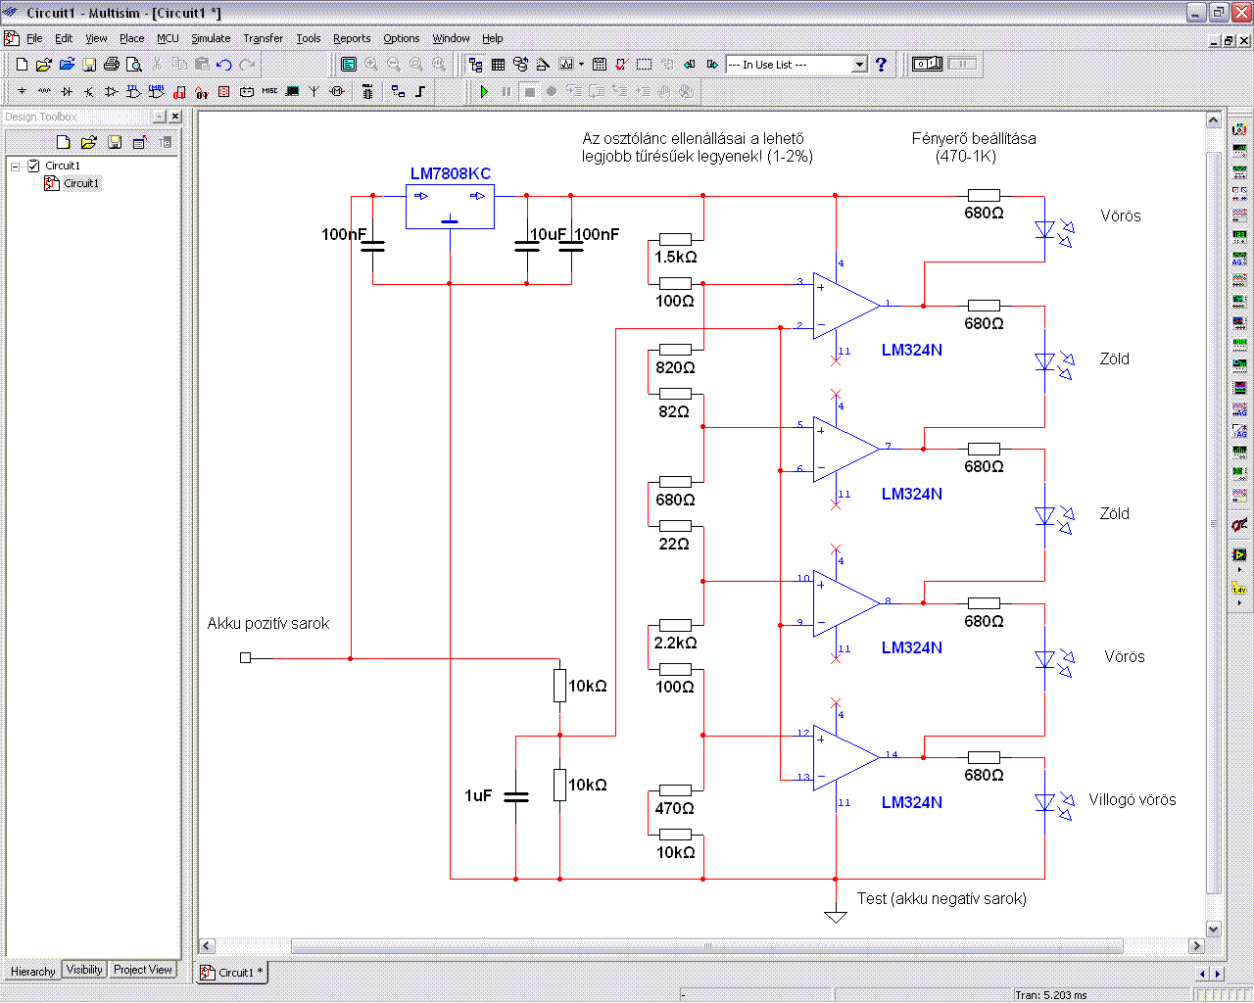
Task: Open the Grapher dropdown arrow
Action: click(581, 65)
